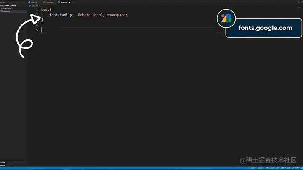This screenshot has height=170, width=303.
Task: Collapse the Google Fonts Example folder header
Action: click(x=8, y=6)
